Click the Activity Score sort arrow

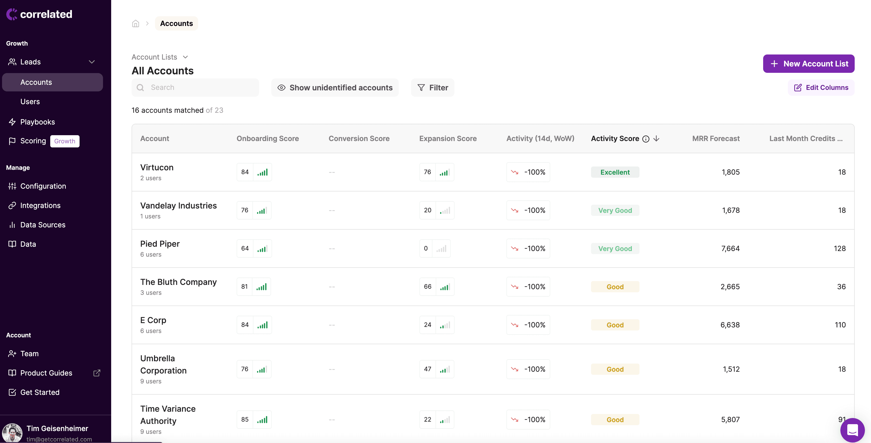[656, 139]
